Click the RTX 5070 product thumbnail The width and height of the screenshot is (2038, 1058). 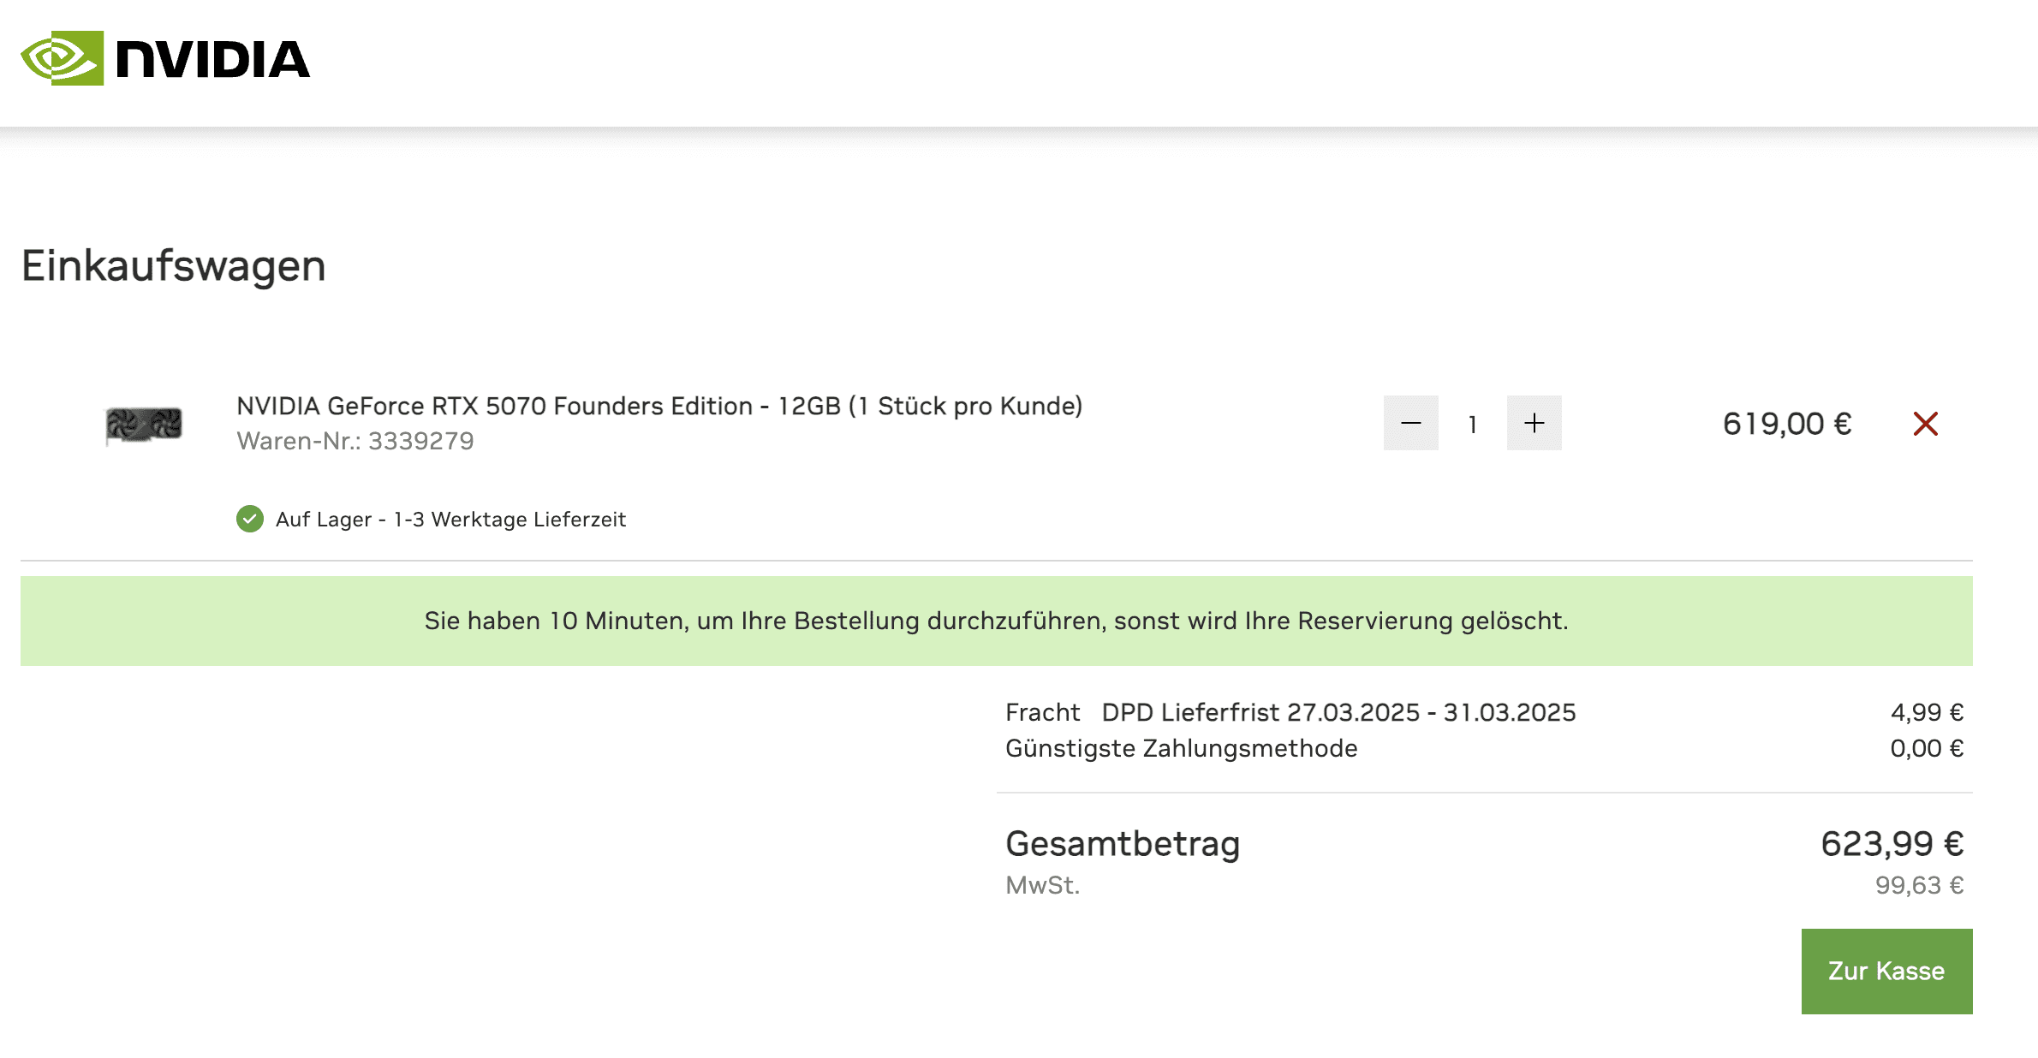(144, 425)
